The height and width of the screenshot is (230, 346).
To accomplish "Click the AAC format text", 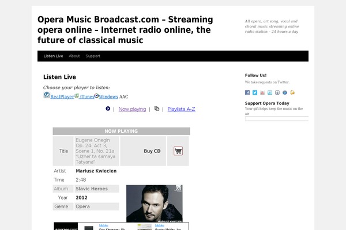I will click(x=123, y=97).
